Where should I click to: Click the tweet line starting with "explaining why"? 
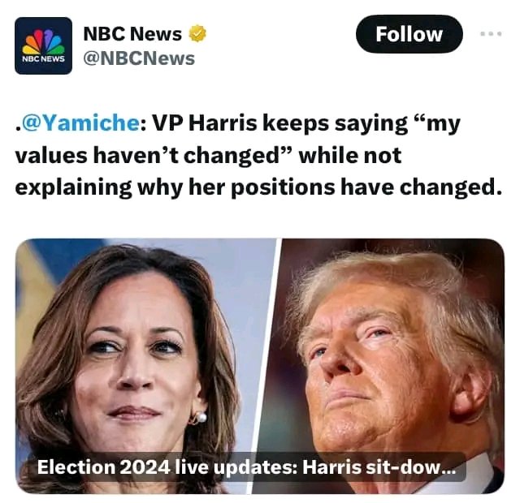258,187
